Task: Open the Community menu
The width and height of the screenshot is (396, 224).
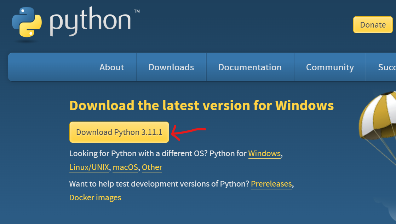Action: pyautogui.click(x=330, y=67)
